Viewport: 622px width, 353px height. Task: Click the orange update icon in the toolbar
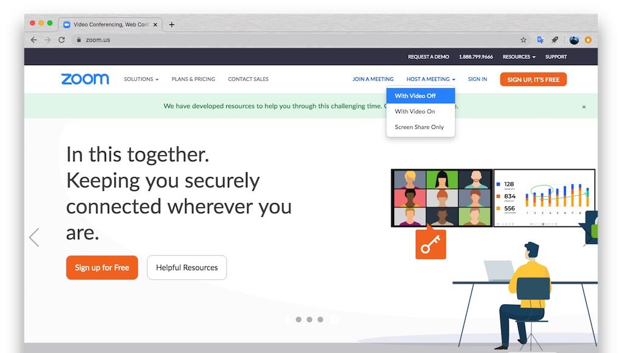(x=588, y=40)
